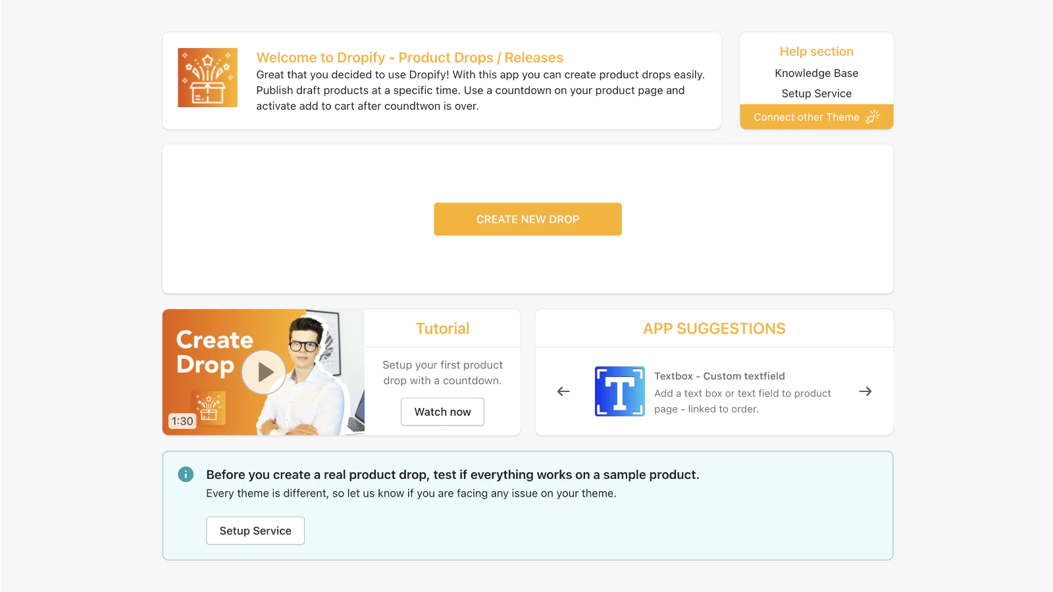1053x592 pixels.
Task: Click the Welcome to Dropify heading
Action: pyautogui.click(x=409, y=58)
